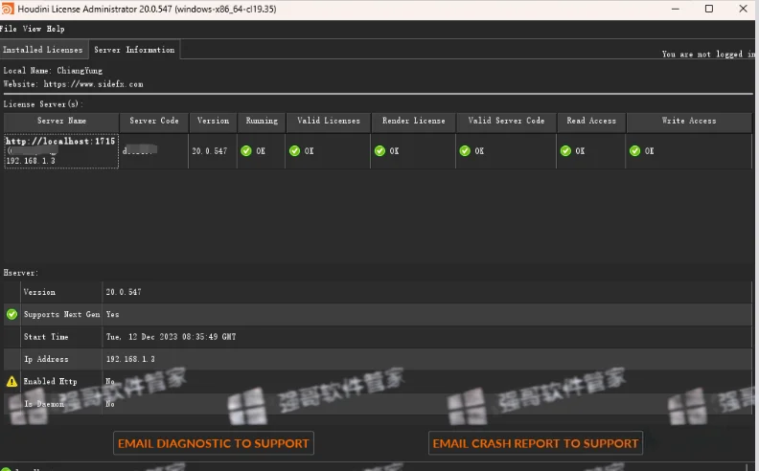The height and width of the screenshot is (471, 759).
Task: Click the yellow warning icon beside Enabled Http
Action: [x=12, y=382]
